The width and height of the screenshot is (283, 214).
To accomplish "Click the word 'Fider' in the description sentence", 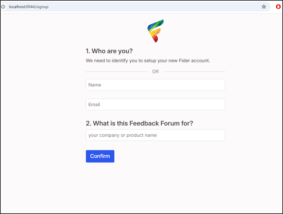I will 184,61.
